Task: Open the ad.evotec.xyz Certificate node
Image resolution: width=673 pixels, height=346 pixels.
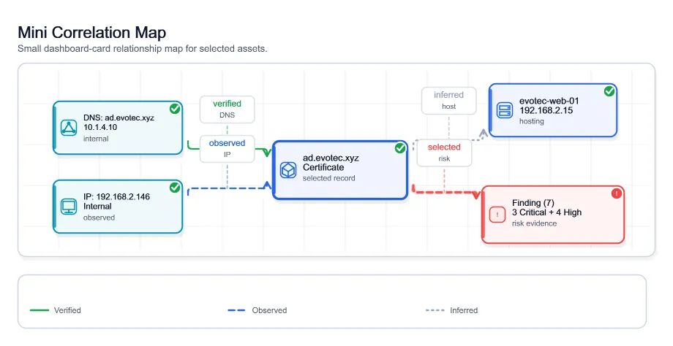Action: click(x=340, y=170)
